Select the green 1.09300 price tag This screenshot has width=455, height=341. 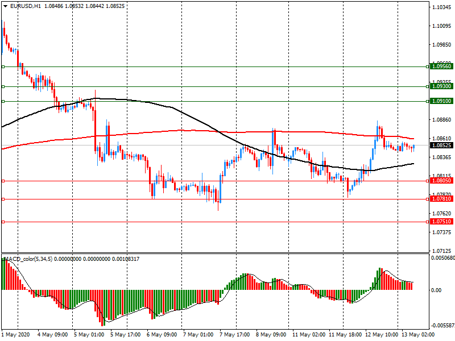441,86
